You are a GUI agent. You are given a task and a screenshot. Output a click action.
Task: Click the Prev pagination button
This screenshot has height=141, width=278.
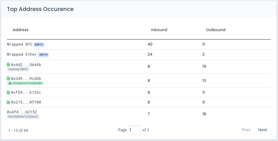click(246, 130)
